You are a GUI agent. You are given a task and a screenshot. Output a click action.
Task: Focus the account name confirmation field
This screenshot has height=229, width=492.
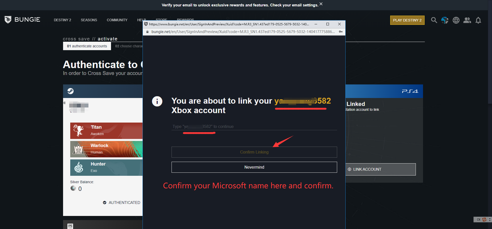[254, 127]
